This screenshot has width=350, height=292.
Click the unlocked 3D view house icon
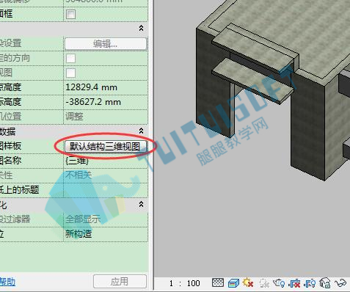pyautogui.click(x=325, y=283)
